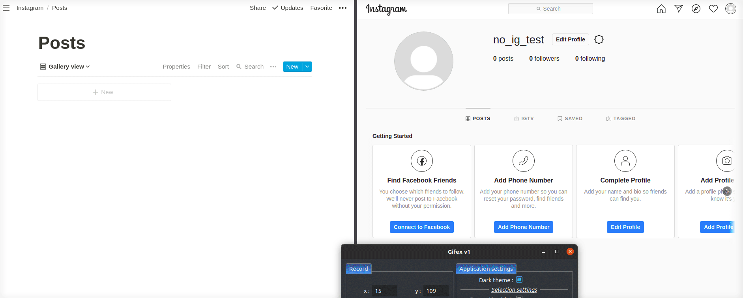The width and height of the screenshot is (743, 298).
Task: Switch to the TAGGED tab
Action: (x=621, y=119)
